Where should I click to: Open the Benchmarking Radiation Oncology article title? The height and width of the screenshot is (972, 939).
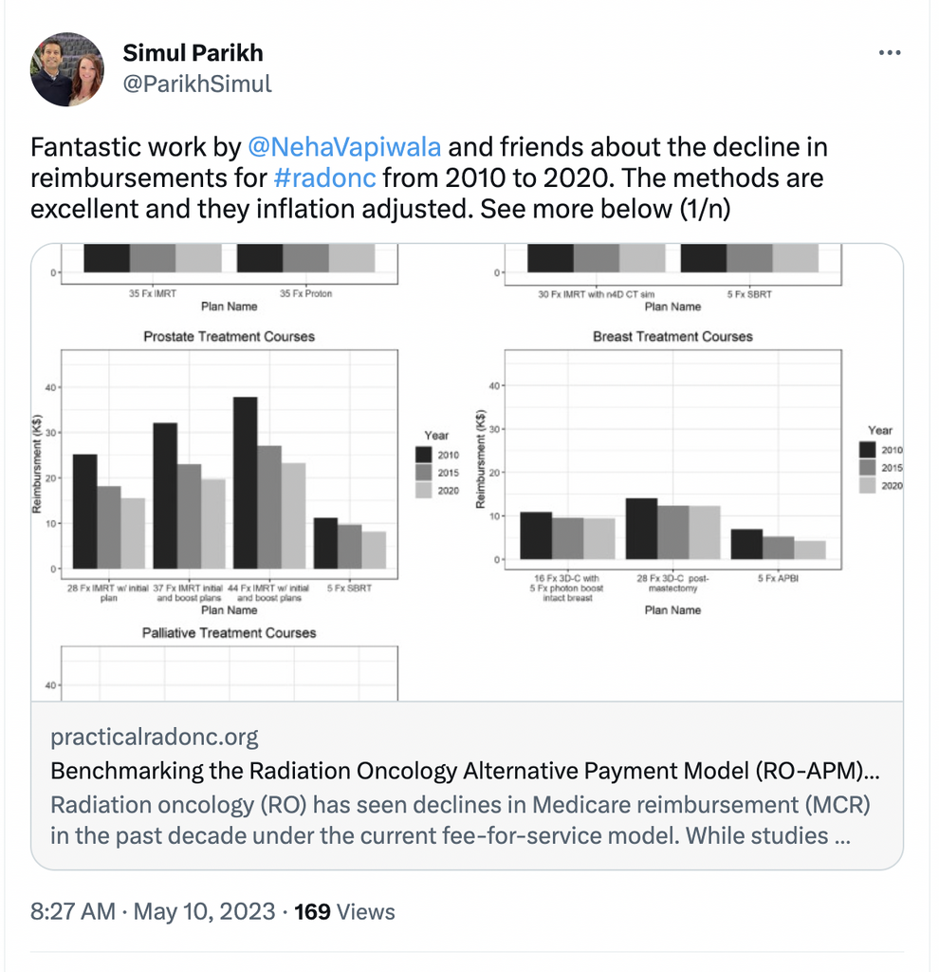coord(465,771)
